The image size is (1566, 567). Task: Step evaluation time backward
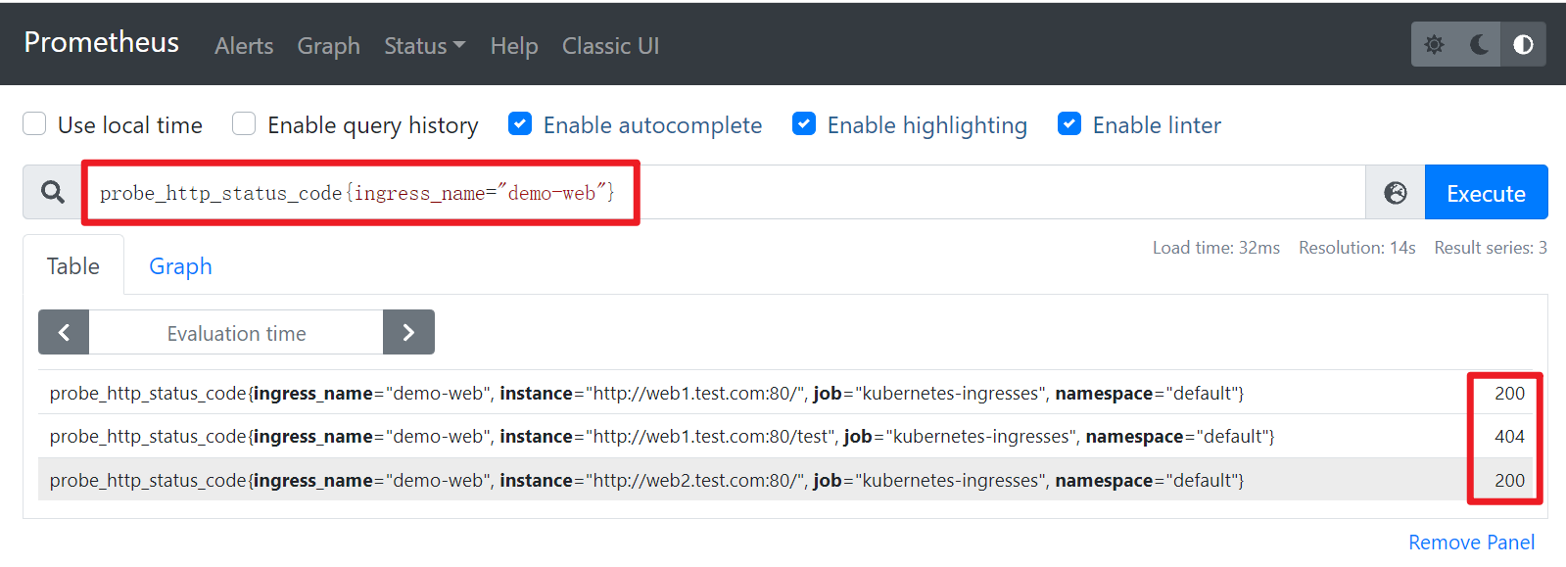(x=64, y=333)
